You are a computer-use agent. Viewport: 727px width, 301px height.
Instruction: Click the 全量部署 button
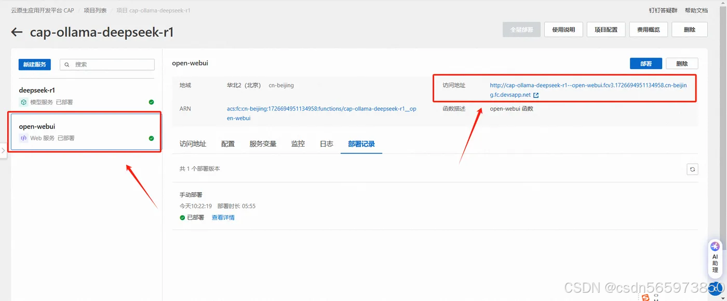tap(521, 30)
